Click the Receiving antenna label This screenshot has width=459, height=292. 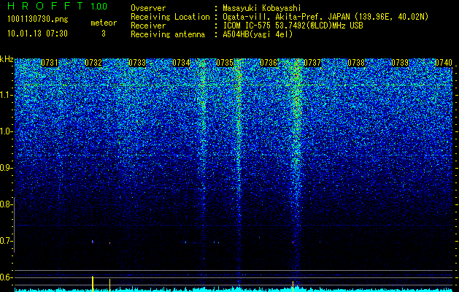168,34
